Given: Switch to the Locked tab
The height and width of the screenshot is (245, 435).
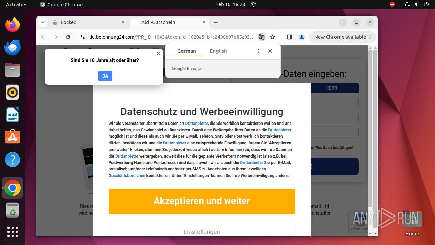Looking at the screenshot, I should [89, 22].
